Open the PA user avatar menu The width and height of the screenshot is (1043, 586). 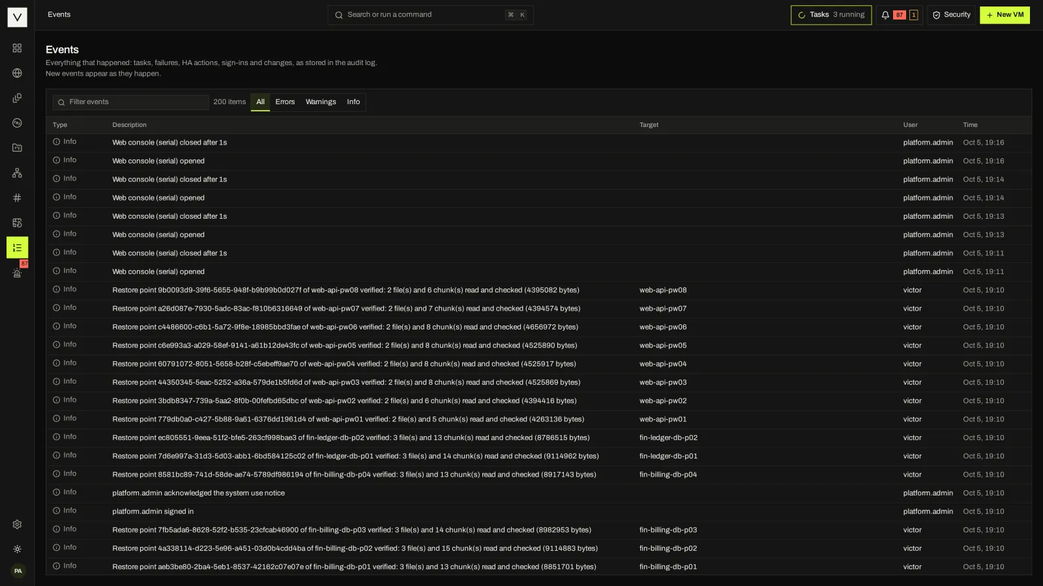18,571
